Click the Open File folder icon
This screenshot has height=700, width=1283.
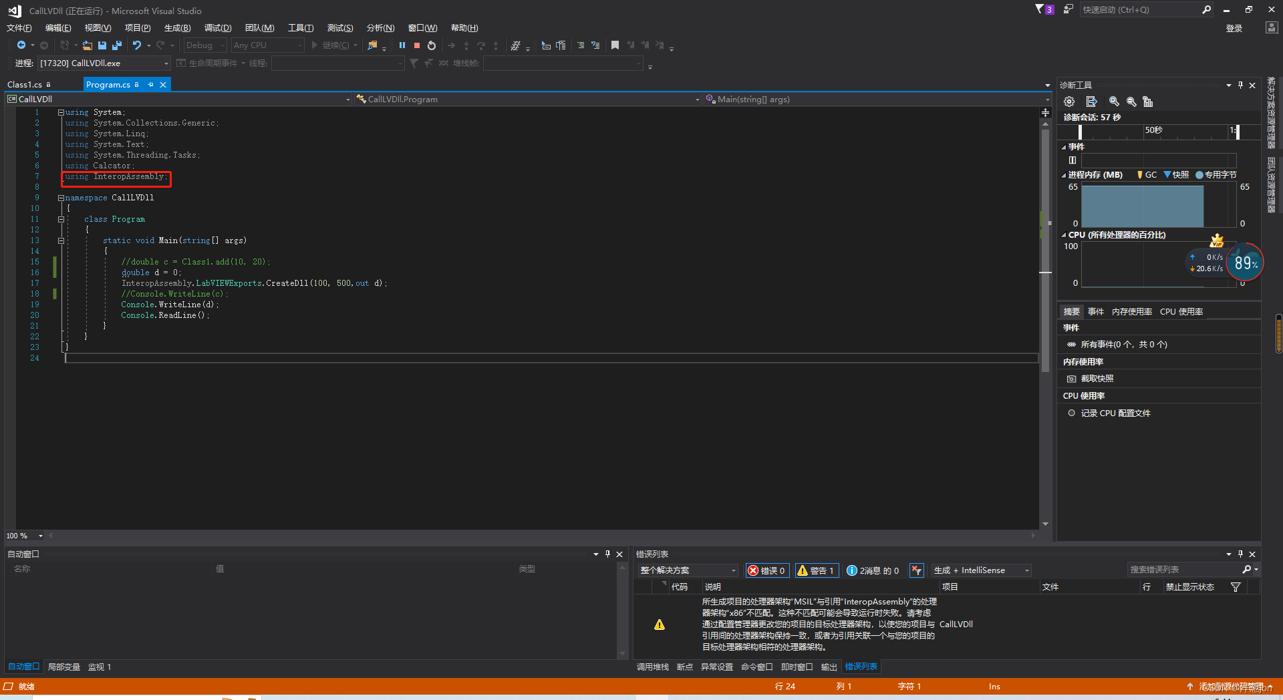pyautogui.click(x=88, y=45)
